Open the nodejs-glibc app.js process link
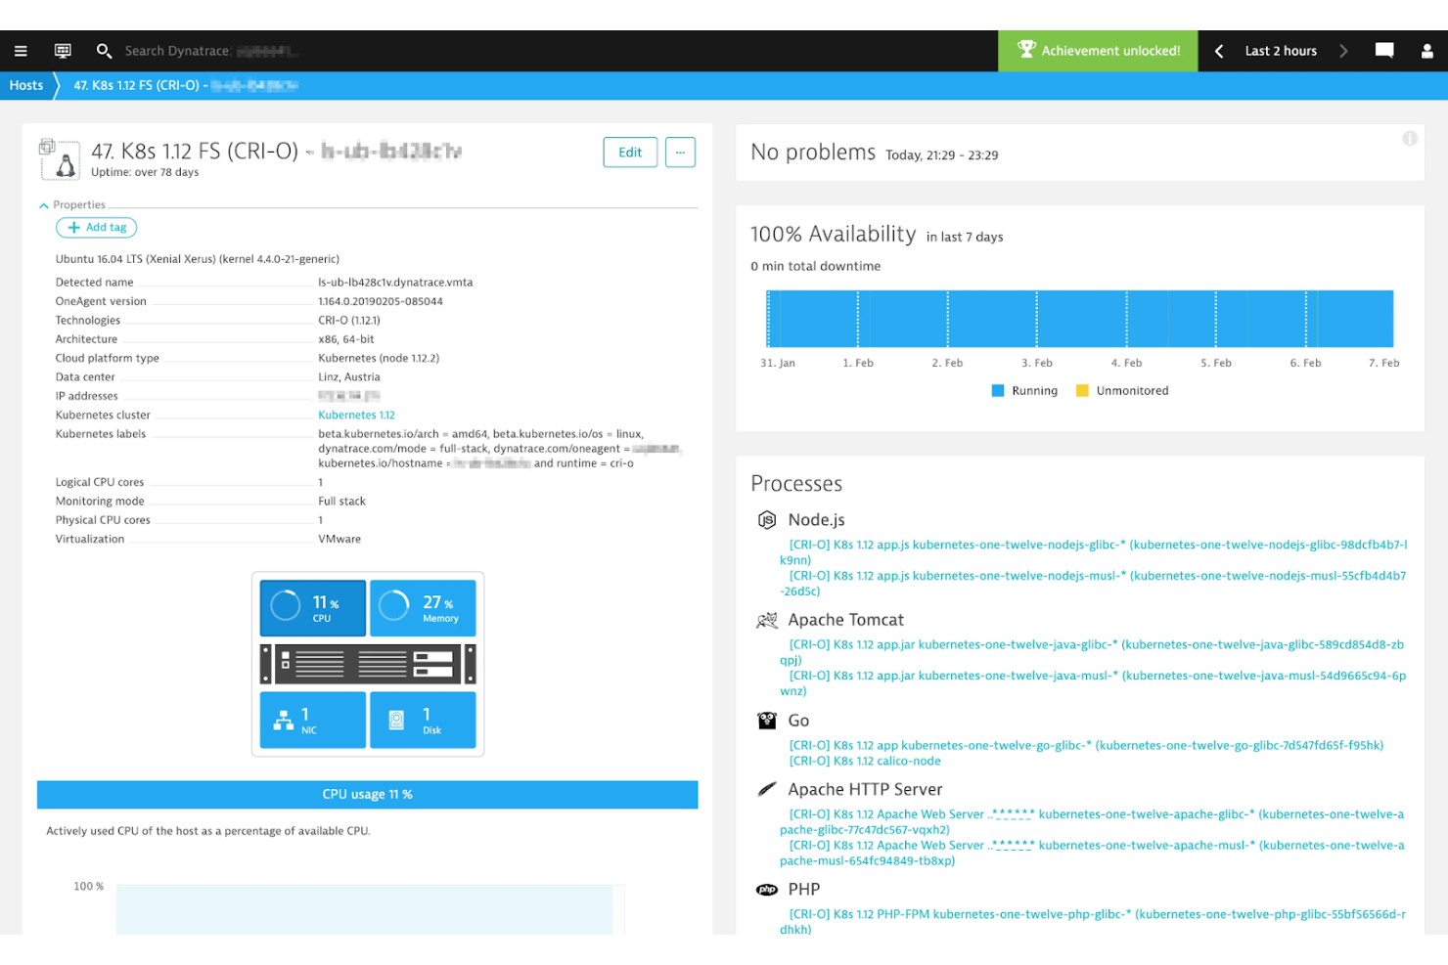The width and height of the screenshot is (1448, 965). (x=1093, y=552)
